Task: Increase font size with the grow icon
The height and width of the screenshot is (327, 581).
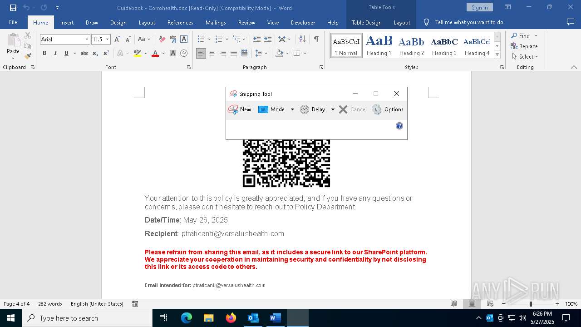Action: (118, 40)
